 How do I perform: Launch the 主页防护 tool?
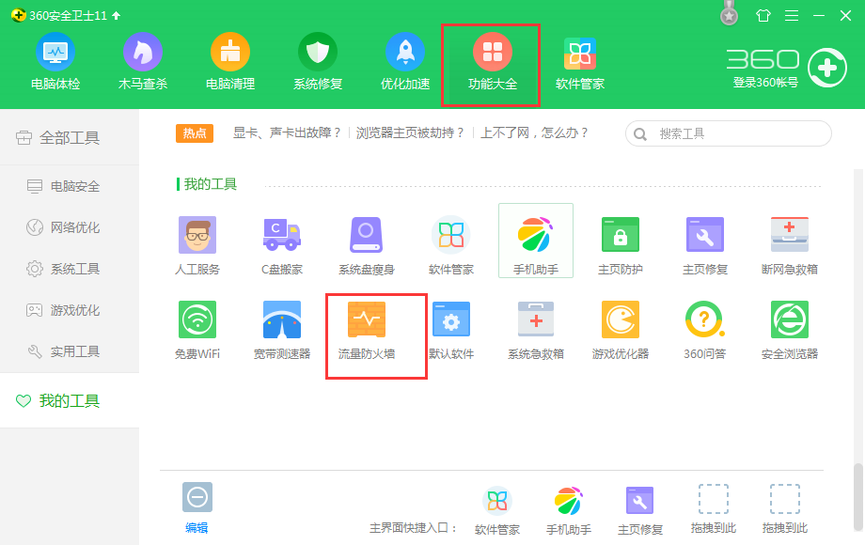tap(620, 246)
